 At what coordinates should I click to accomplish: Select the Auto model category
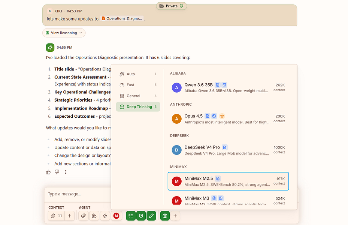pyautogui.click(x=138, y=74)
